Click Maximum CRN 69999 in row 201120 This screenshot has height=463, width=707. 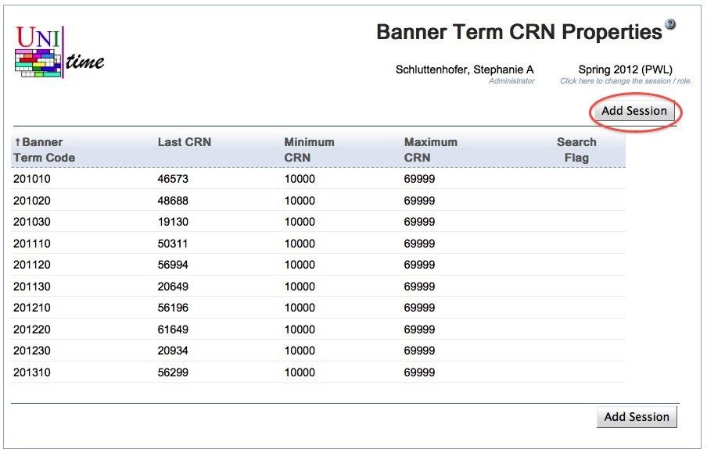coord(419,265)
